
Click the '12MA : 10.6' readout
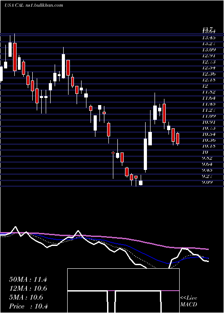pyautogui.click(x=28, y=288)
